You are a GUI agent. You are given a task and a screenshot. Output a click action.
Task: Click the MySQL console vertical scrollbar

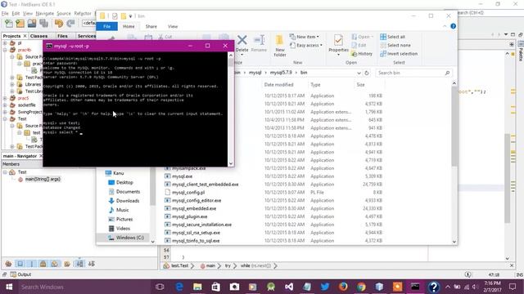coord(231,109)
